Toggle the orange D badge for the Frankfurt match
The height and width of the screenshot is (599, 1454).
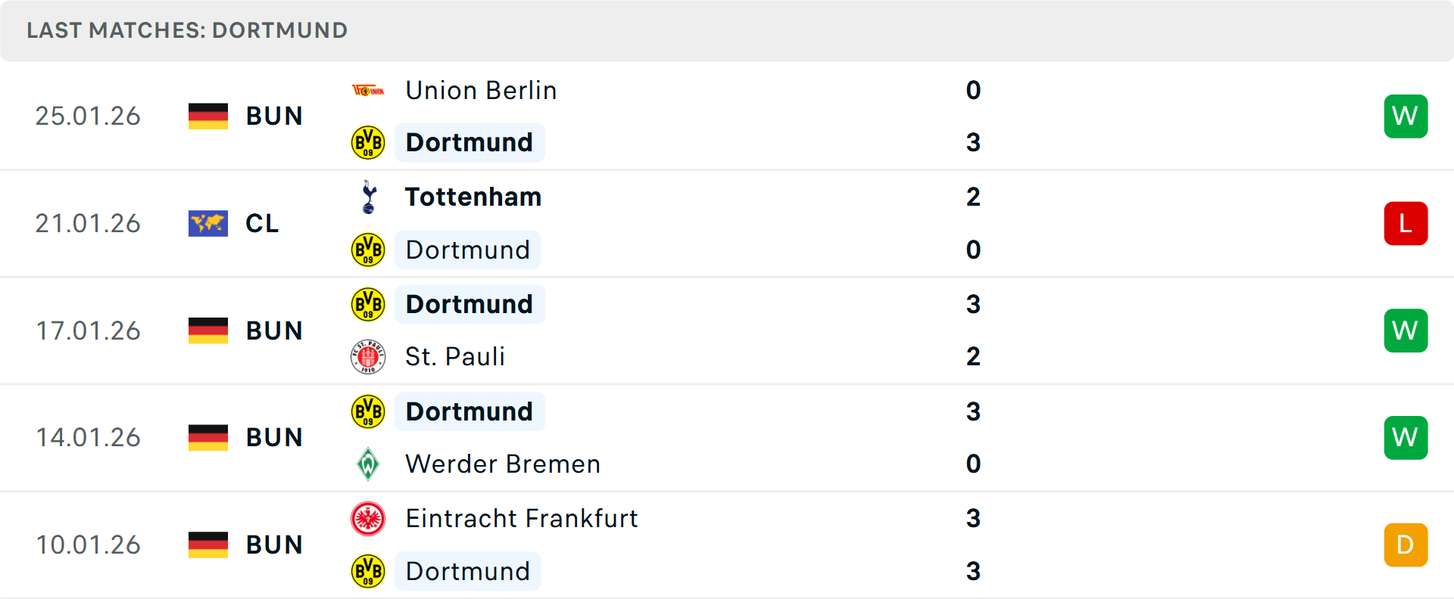(x=1406, y=545)
